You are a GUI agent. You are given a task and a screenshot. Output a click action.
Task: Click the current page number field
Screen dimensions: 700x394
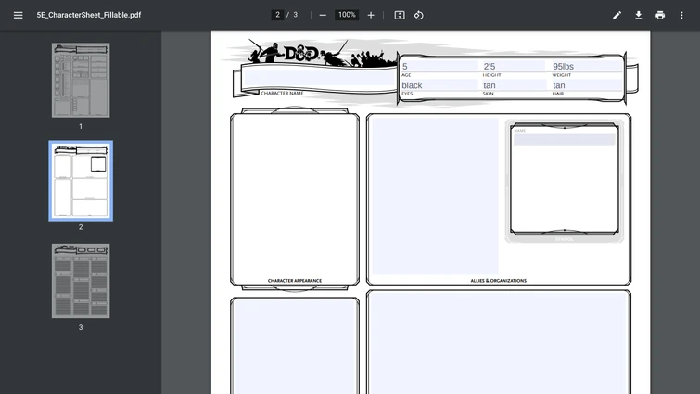pos(277,15)
